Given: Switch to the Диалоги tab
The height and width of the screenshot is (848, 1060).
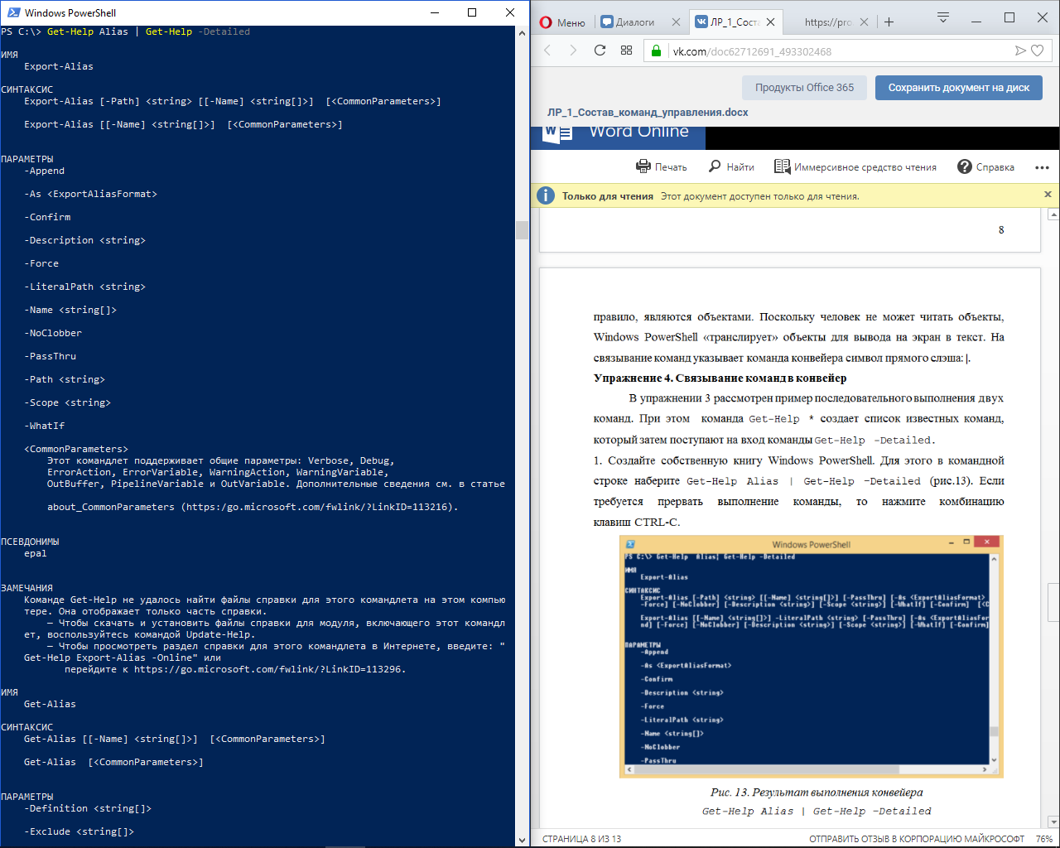Looking at the screenshot, I should tap(634, 22).
